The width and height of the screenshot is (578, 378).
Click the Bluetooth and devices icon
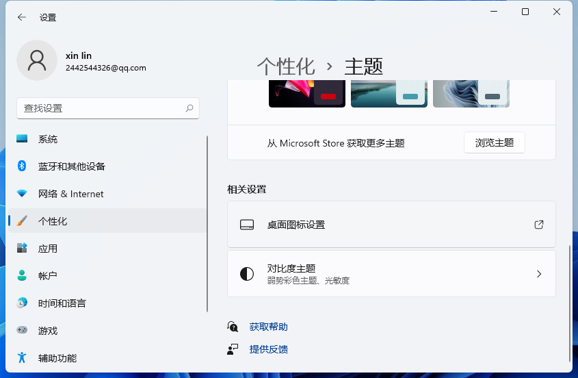[x=22, y=166]
